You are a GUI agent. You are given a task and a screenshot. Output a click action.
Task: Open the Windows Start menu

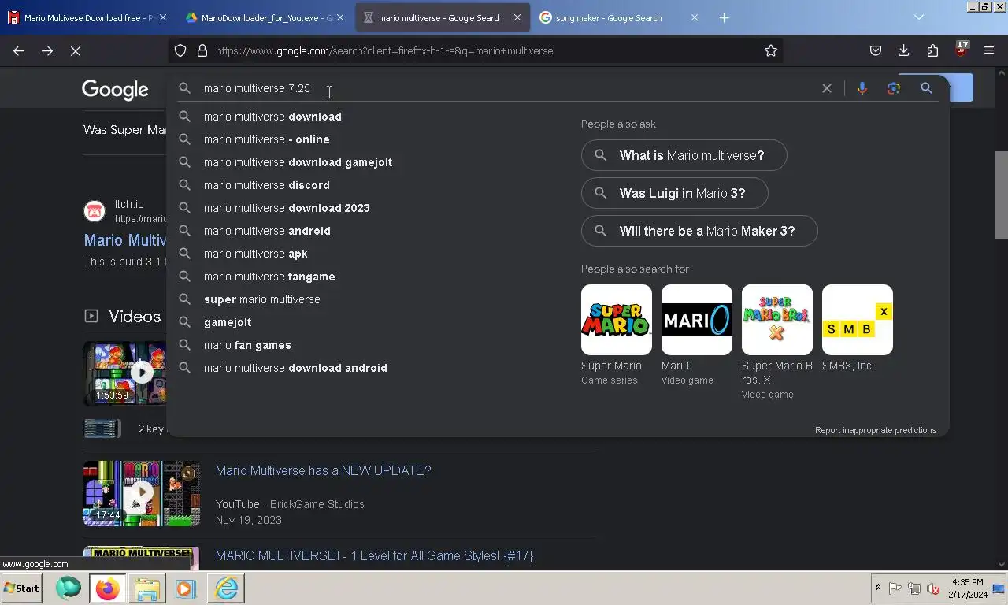21,588
